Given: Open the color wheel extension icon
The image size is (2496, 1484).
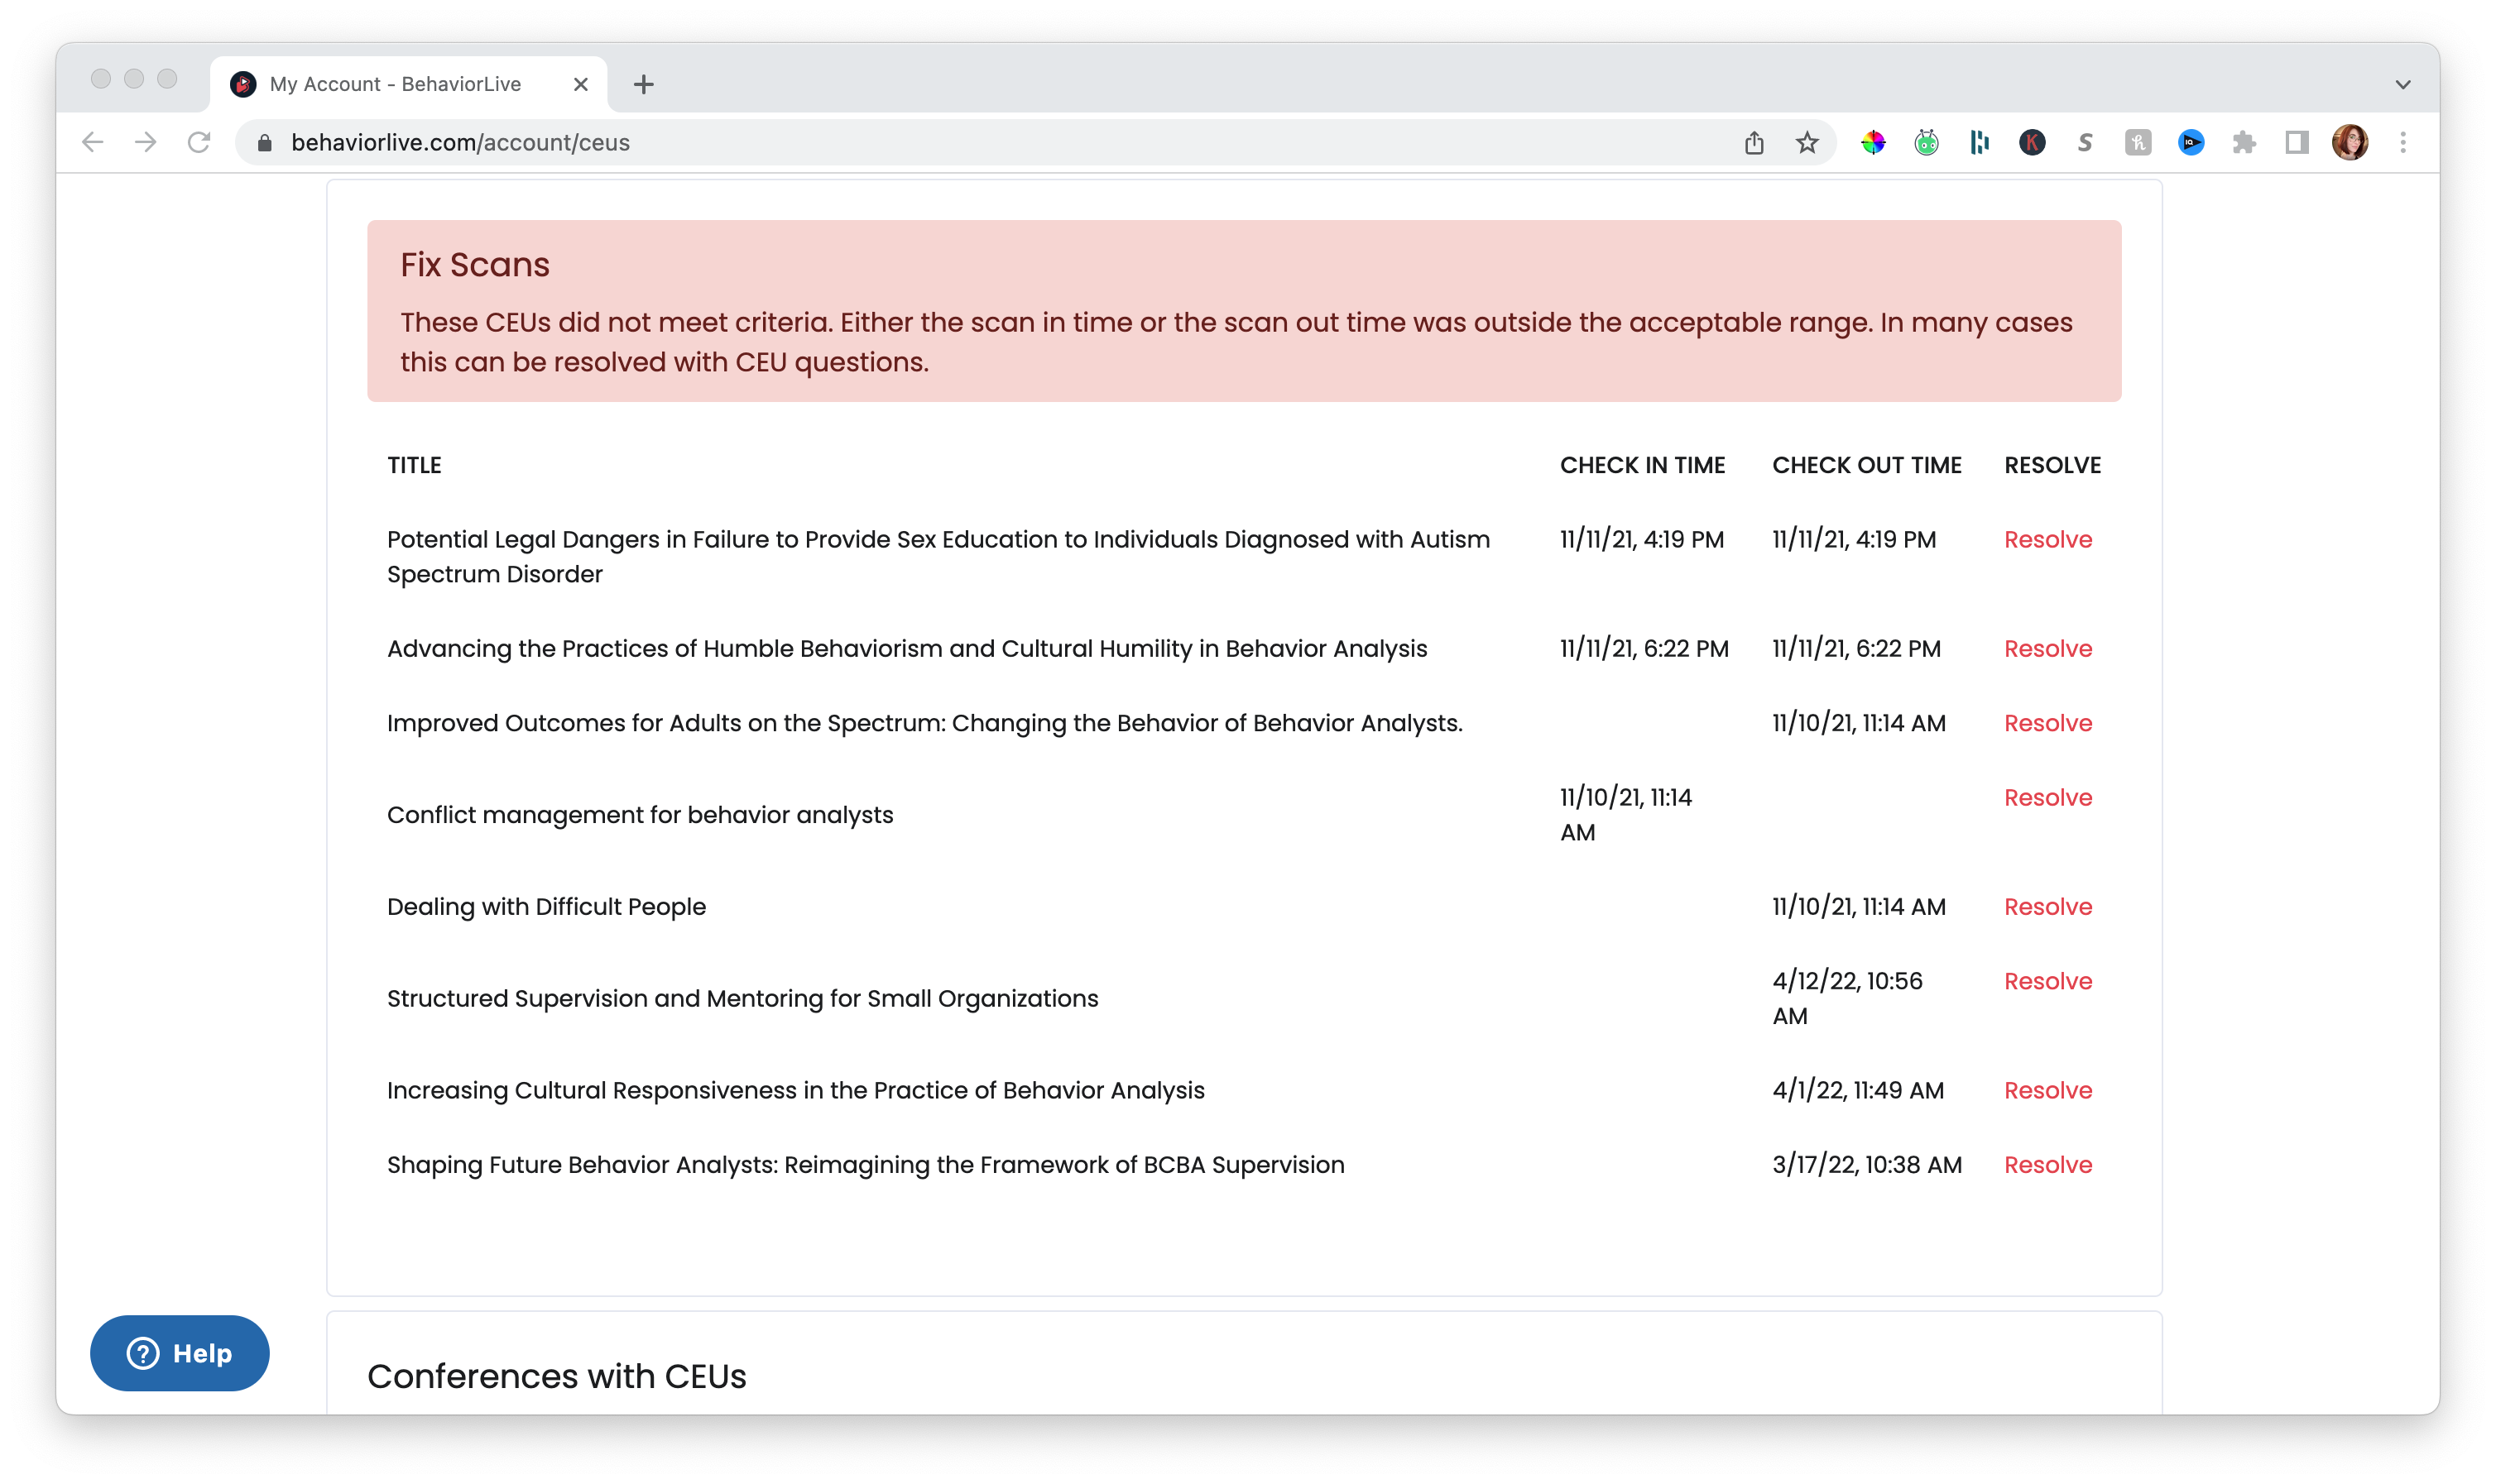Looking at the screenshot, I should [x=1873, y=142].
